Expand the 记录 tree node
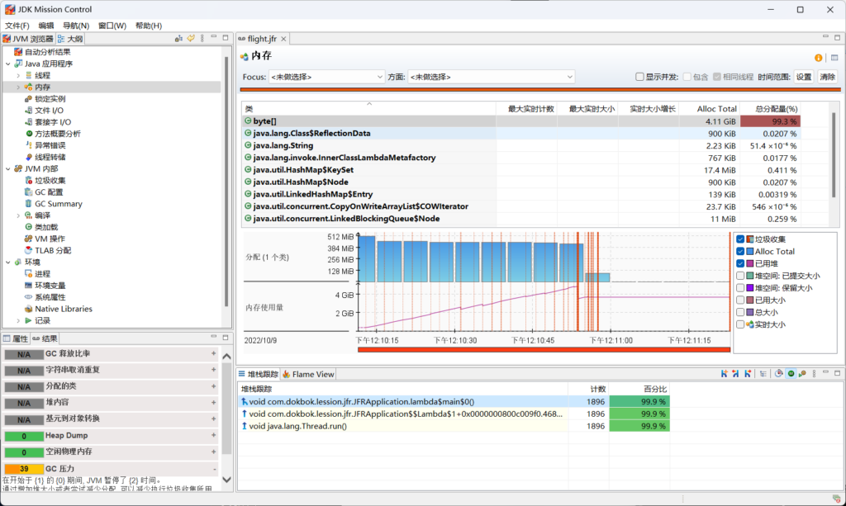 pos(18,320)
